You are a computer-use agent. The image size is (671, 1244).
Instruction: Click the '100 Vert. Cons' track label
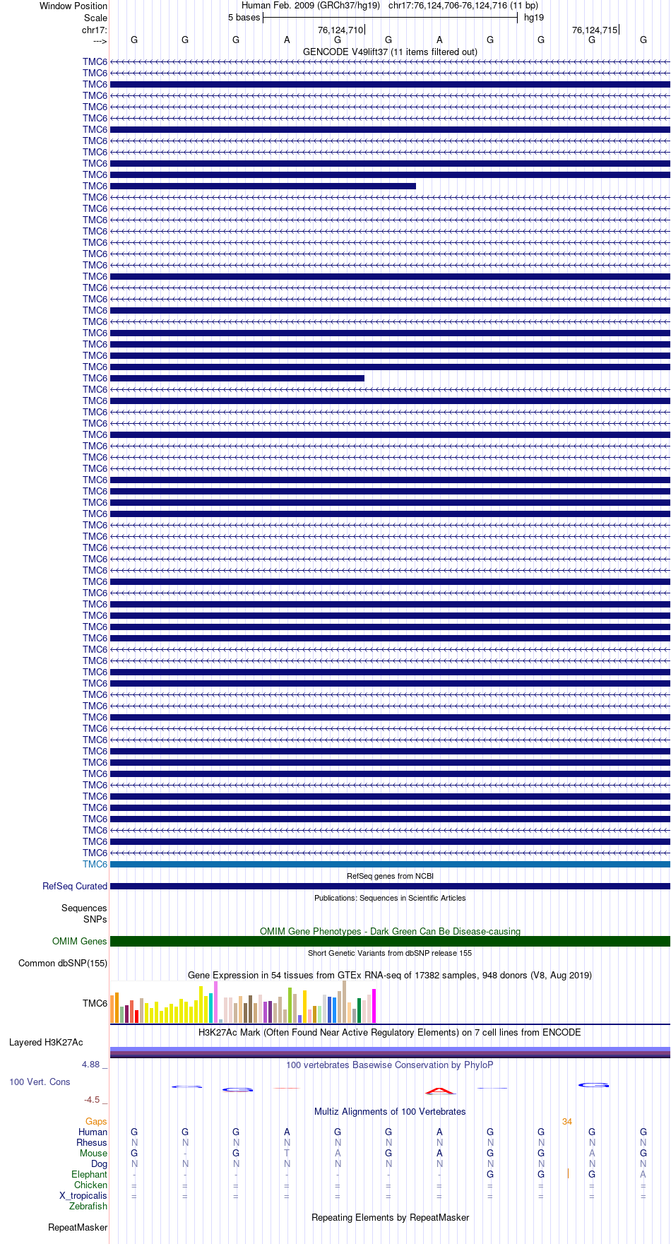(x=40, y=1082)
